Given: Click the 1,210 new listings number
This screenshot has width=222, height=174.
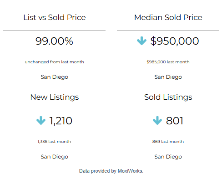Looking at the screenshot, I should [61, 121].
